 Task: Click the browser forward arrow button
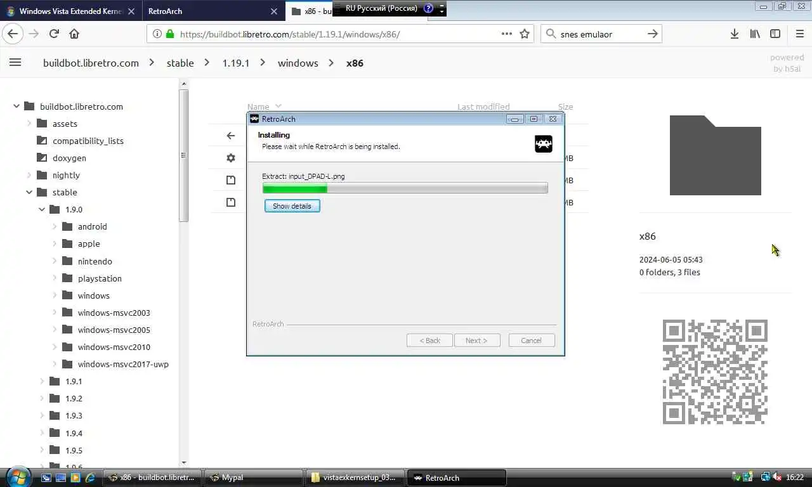[x=34, y=34]
